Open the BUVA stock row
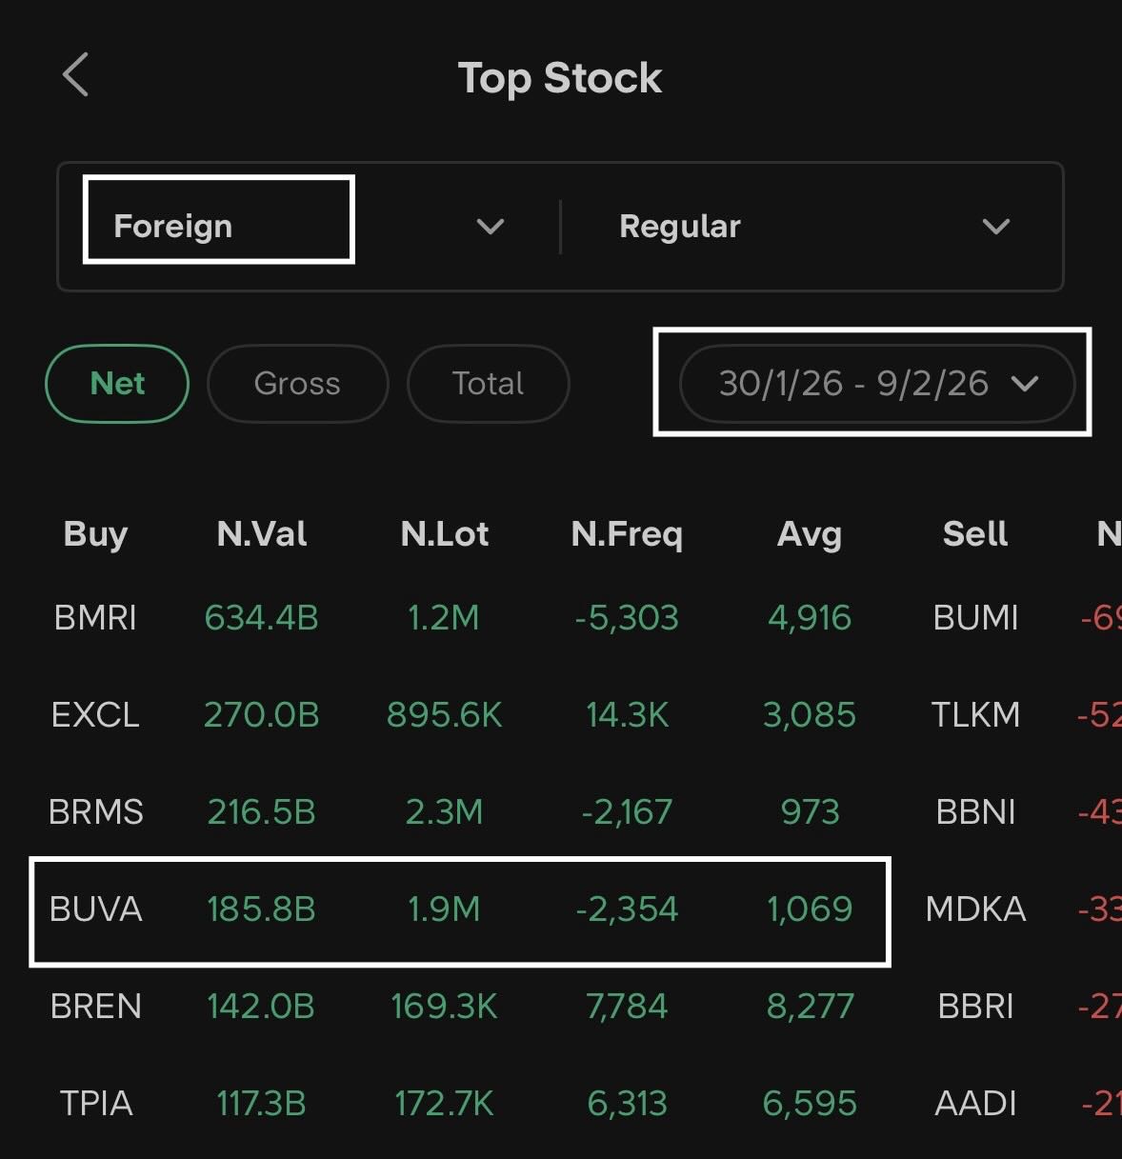 coord(95,909)
